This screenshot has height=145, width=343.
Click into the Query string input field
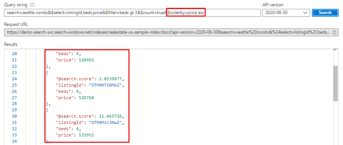(x=132, y=13)
